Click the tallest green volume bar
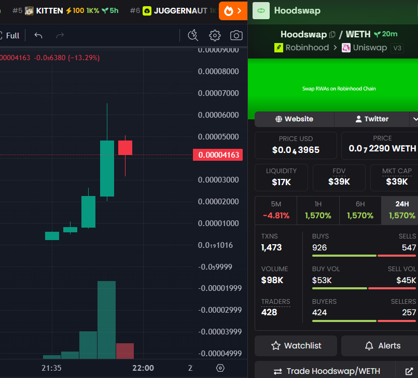This screenshot has width=418, height=378. point(106,319)
